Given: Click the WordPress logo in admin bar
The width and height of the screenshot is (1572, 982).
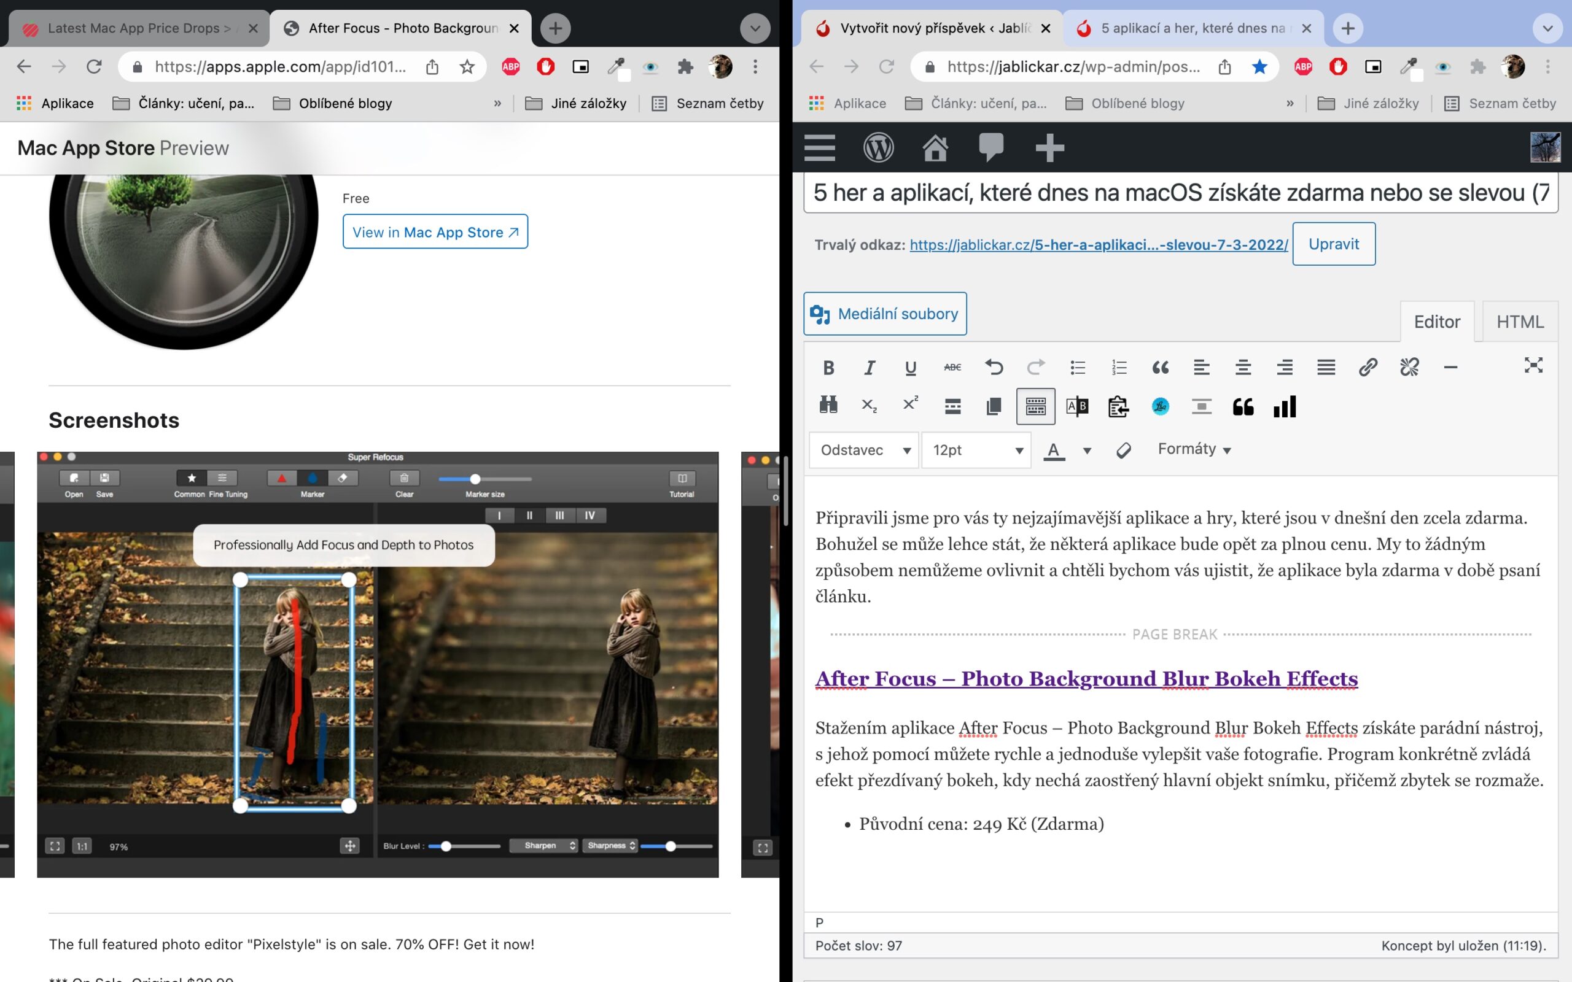Looking at the screenshot, I should point(877,148).
